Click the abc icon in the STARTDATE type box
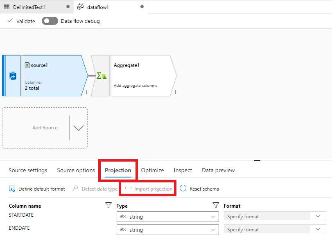This screenshot has height=244, width=332. 123,216
